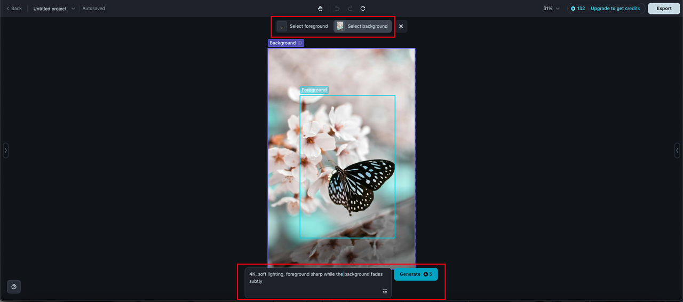Expand the left side panel
Screen dimensions: 683x302
pyautogui.click(x=5, y=150)
